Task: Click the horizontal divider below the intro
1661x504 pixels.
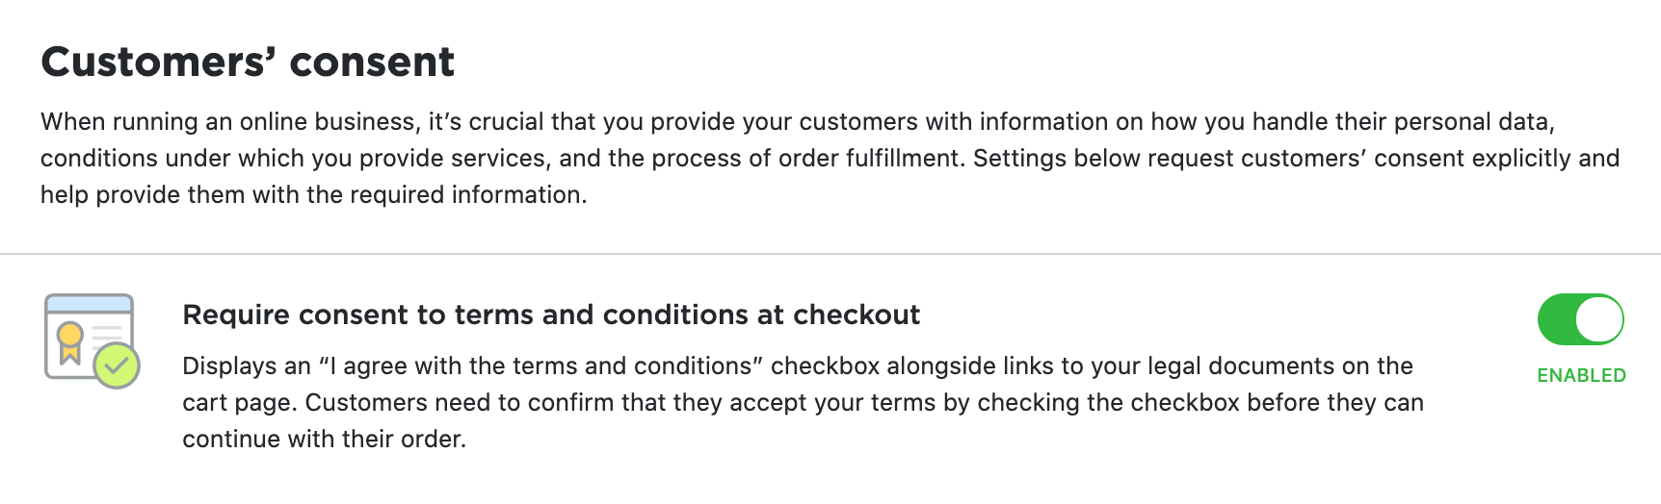Action: (x=830, y=254)
